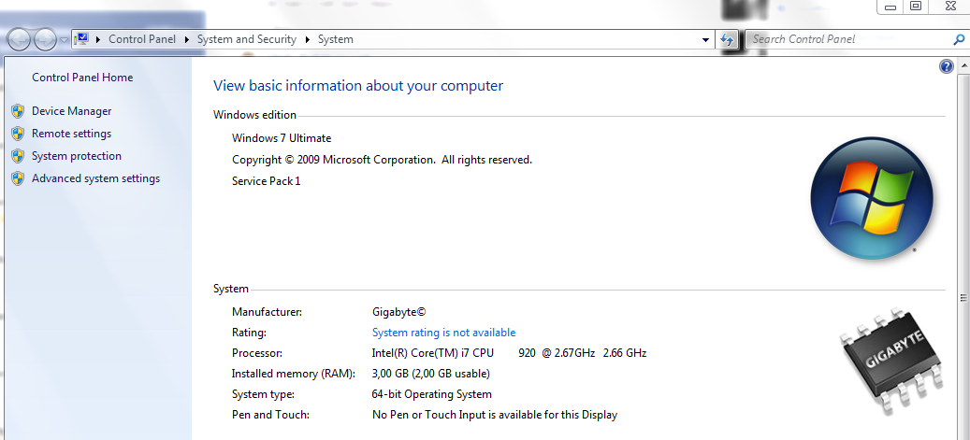Click shield icon beside Advanced system settings
970x440 pixels.
(x=18, y=178)
